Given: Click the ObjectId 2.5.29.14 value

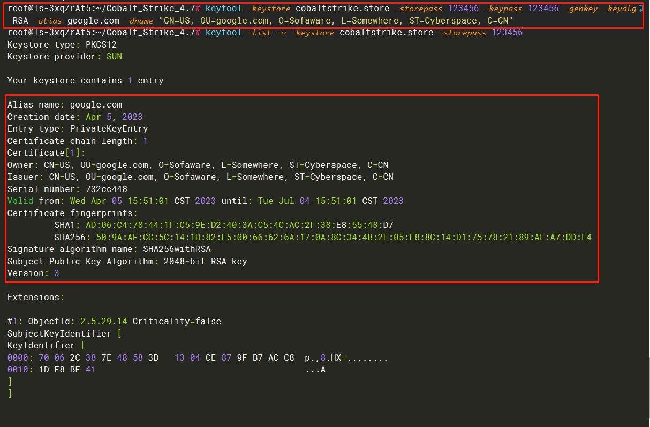Looking at the screenshot, I should [x=104, y=322].
